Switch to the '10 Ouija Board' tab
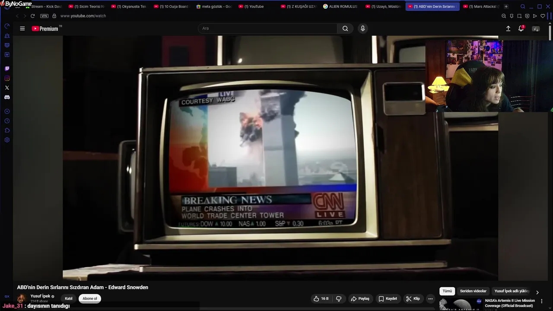 point(171,6)
